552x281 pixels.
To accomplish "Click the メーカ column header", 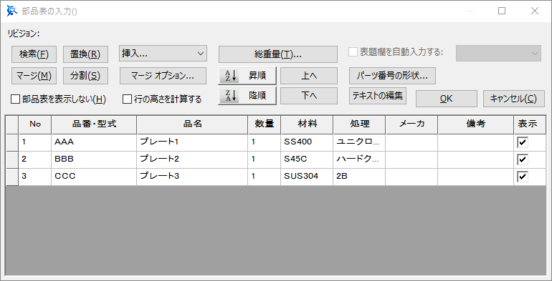I will (x=412, y=124).
